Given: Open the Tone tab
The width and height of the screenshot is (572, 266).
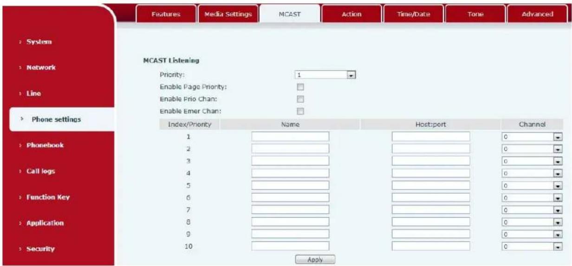Looking at the screenshot, I should pos(475,14).
